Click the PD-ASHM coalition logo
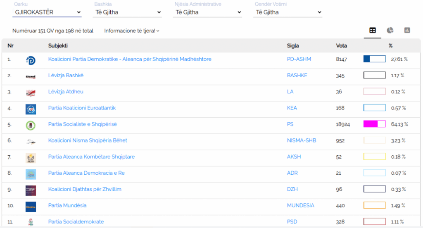423x228 pixels. [x=31, y=60]
